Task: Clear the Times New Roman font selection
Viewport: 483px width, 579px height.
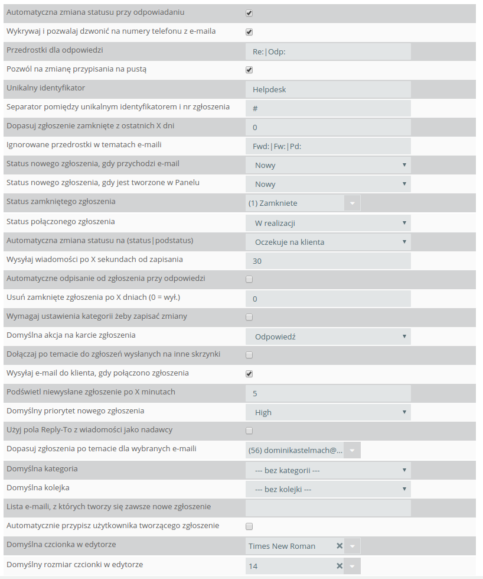Action: 340,546
